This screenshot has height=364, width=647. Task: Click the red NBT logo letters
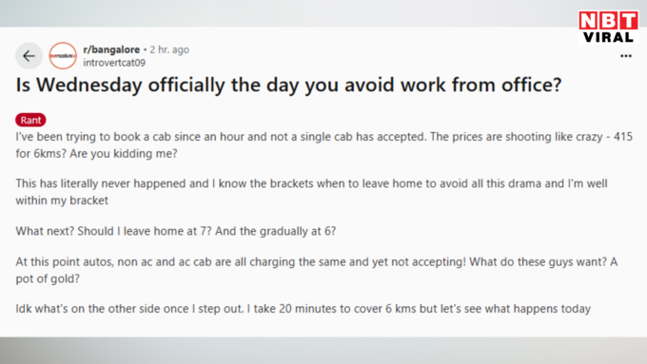click(x=608, y=20)
